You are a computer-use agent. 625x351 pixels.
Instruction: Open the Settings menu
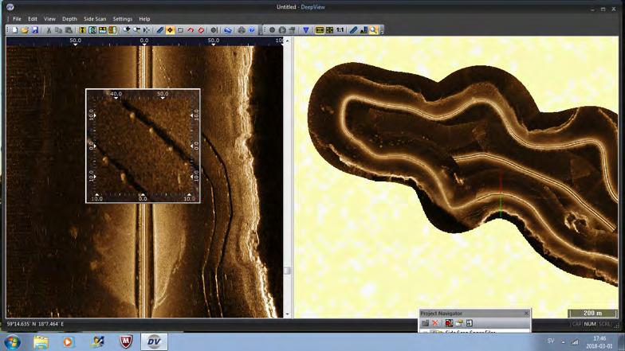(123, 19)
